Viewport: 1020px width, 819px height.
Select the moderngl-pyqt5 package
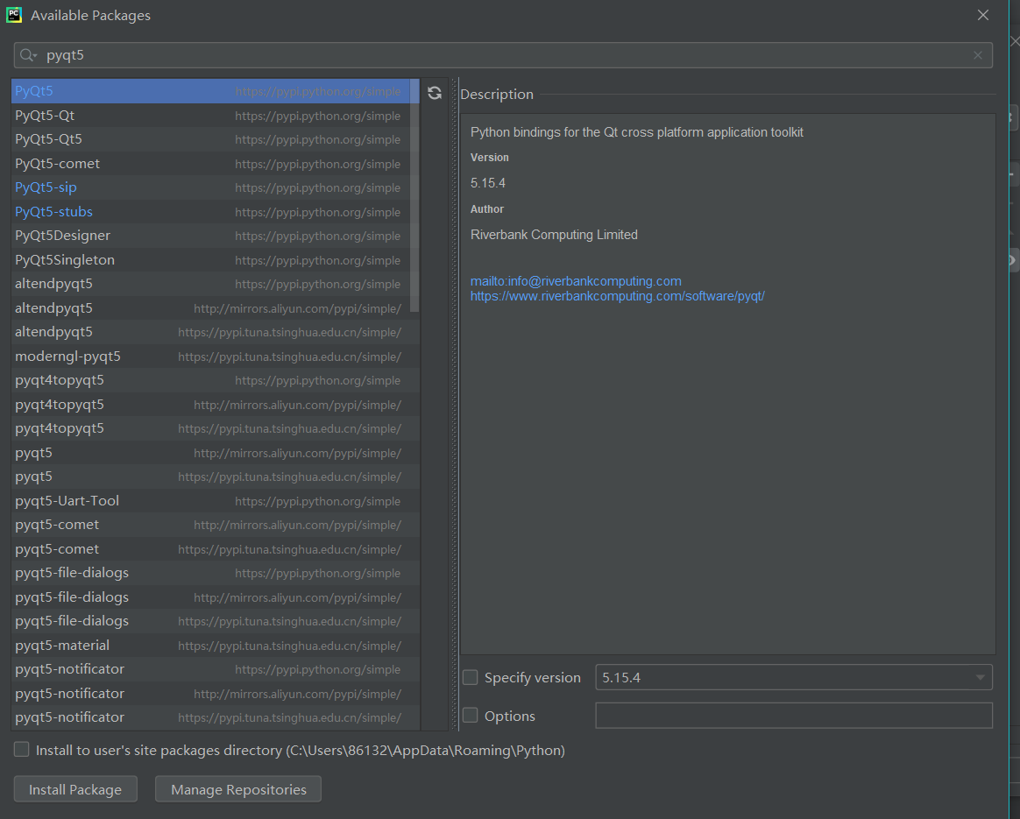click(x=216, y=356)
